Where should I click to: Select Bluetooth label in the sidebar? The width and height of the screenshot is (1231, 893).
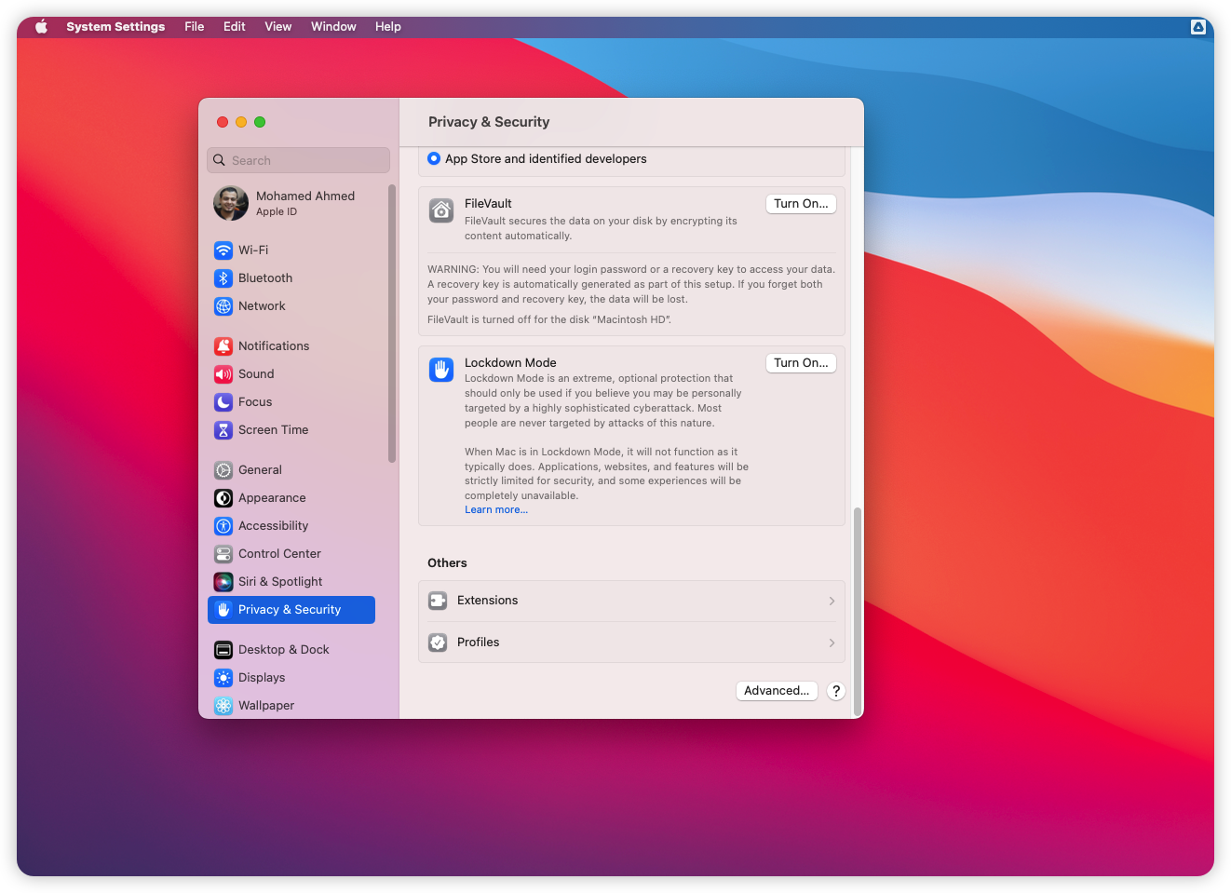click(x=265, y=278)
